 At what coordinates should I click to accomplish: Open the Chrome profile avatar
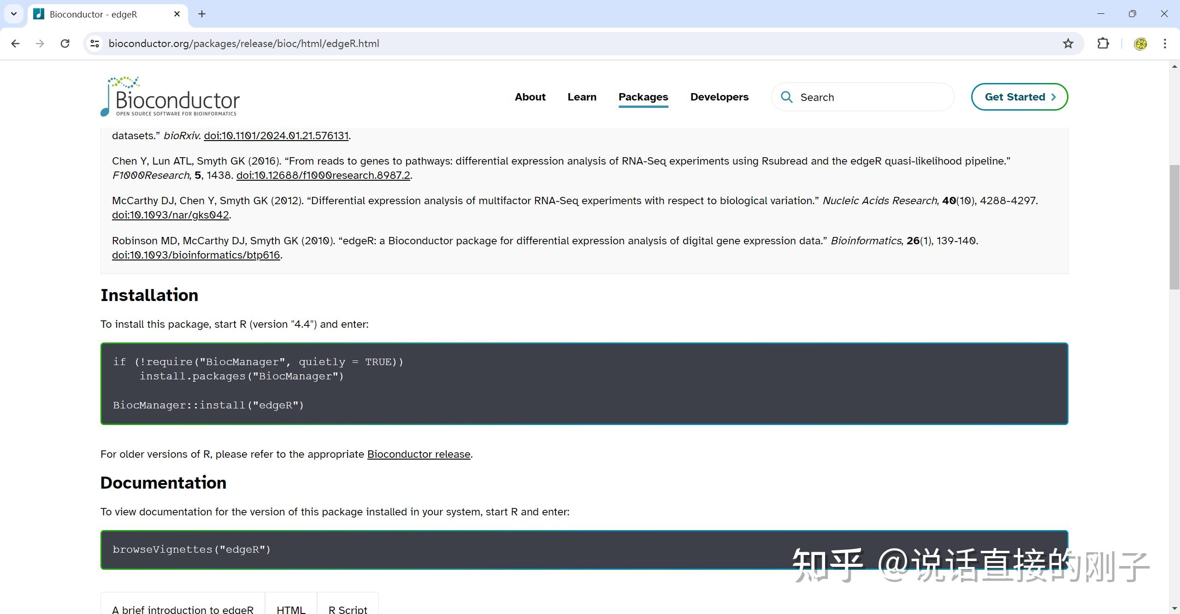pos(1140,43)
